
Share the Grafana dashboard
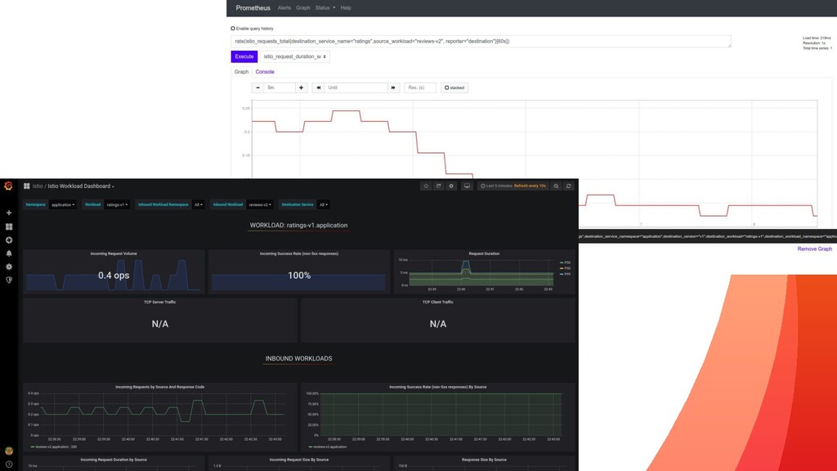[438, 186]
